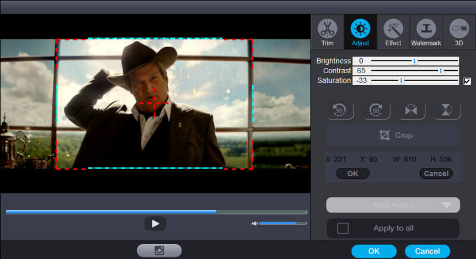Open the 3D tab

(x=459, y=32)
